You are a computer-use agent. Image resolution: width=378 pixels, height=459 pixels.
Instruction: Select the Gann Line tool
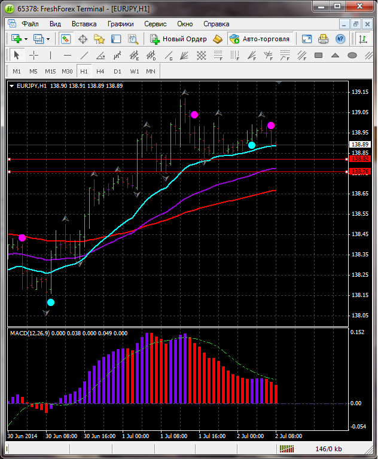(x=168, y=55)
